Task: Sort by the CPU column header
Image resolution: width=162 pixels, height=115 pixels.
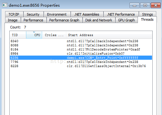Action: point(34,35)
